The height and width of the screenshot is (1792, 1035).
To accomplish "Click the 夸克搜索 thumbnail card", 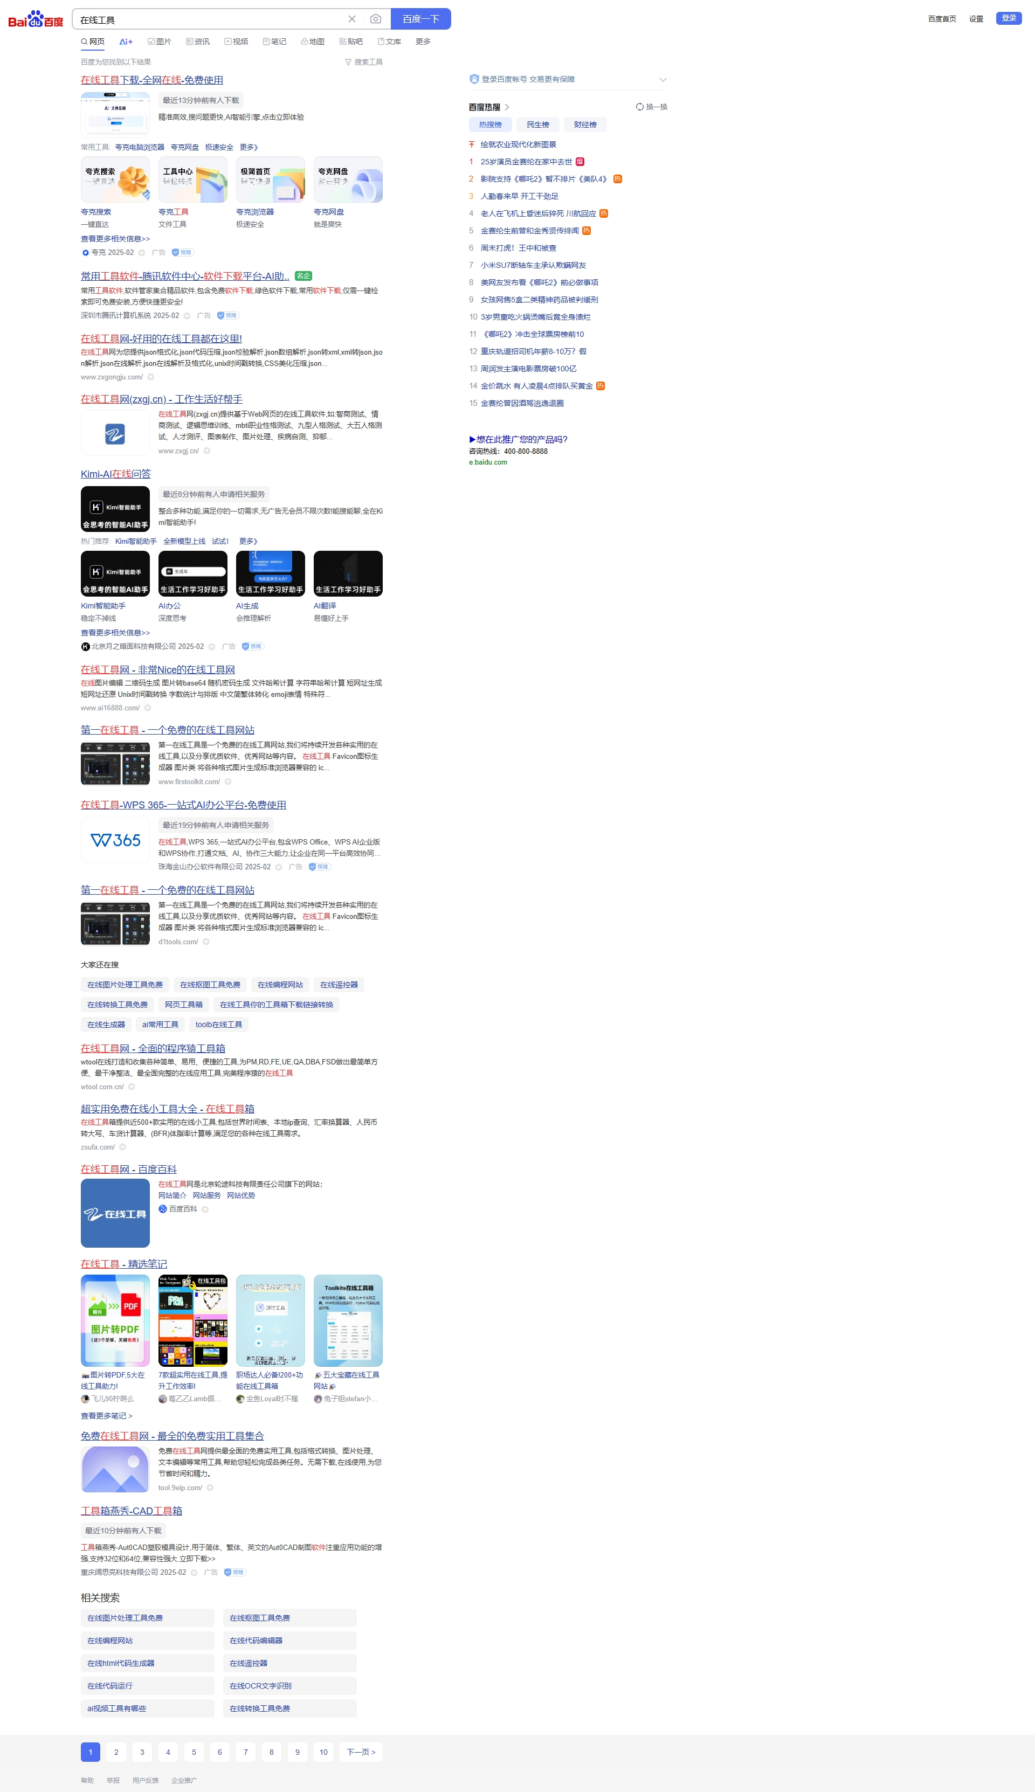I will [115, 180].
